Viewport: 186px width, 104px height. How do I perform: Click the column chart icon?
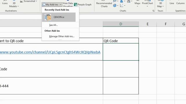tap(121, 1)
